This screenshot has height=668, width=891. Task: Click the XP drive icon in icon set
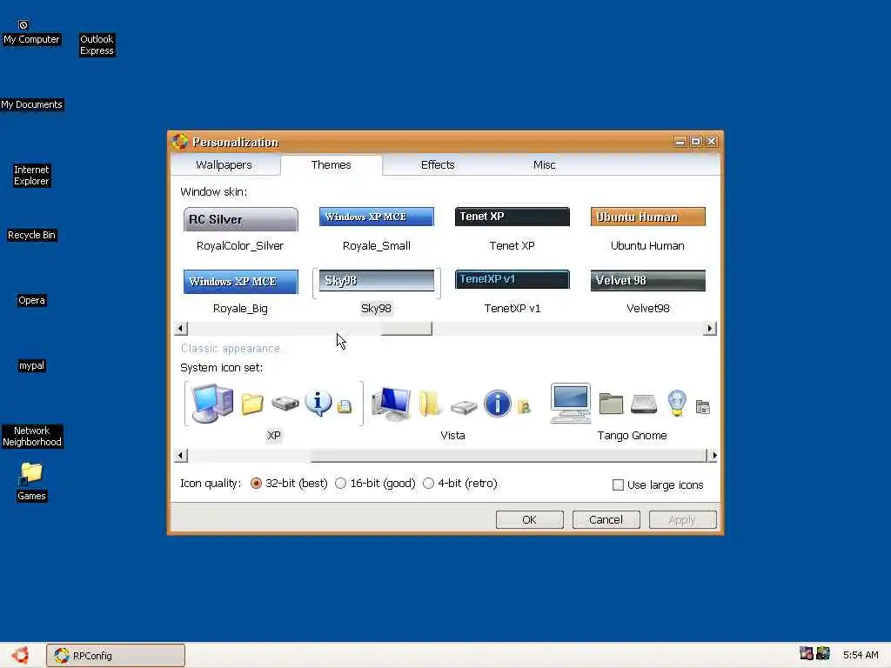(x=285, y=404)
